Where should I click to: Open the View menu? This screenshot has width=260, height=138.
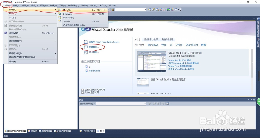pyautogui.click(x=25, y=5)
